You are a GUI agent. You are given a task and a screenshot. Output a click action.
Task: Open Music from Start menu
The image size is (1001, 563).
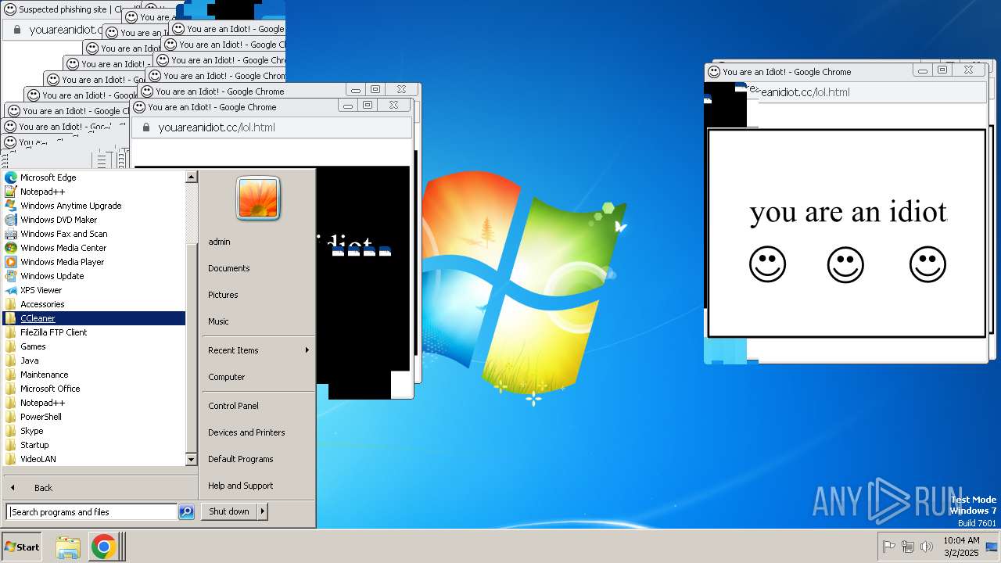(x=257, y=321)
